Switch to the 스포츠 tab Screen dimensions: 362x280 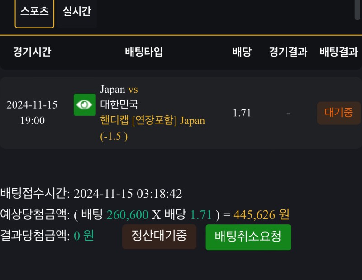pos(34,12)
